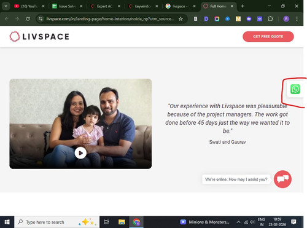The width and height of the screenshot is (307, 228).
Task: Click the colorful ring extension icon
Action: click(x=217, y=19)
